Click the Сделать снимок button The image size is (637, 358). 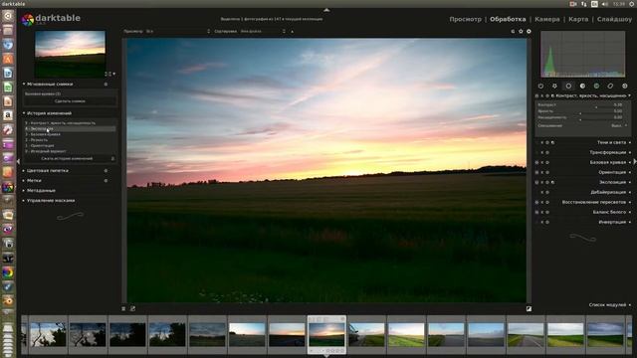pyautogui.click(x=70, y=101)
